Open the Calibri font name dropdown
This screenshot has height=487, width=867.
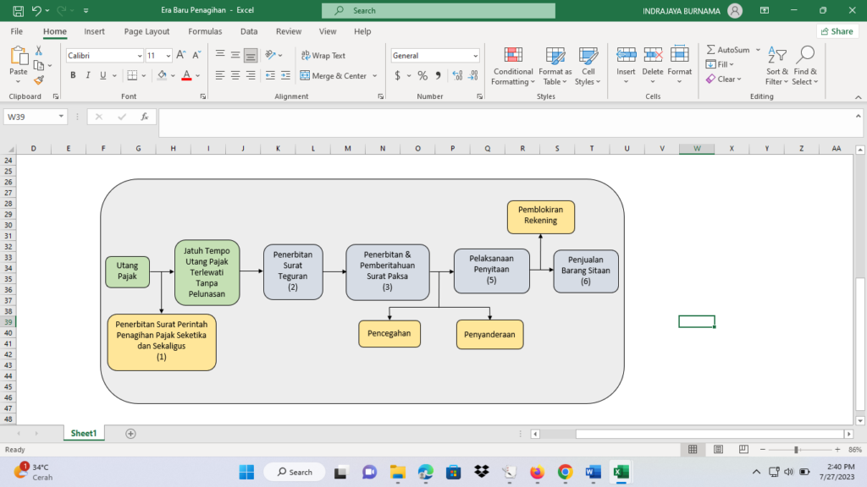(139, 56)
